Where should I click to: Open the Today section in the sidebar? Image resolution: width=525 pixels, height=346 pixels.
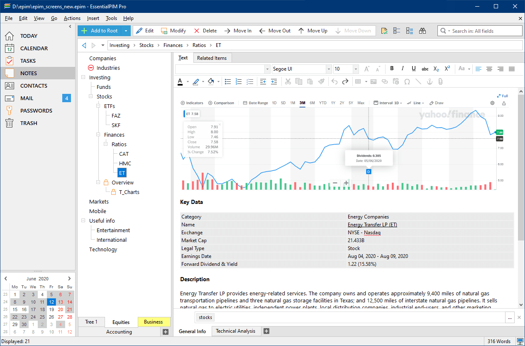[29, 36]
